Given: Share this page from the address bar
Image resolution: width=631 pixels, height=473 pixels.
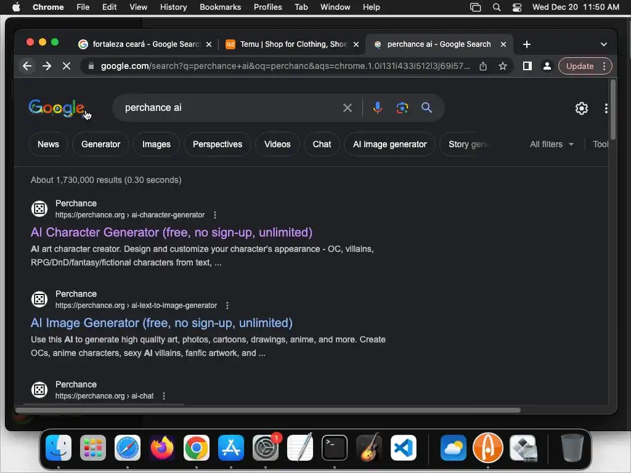Looking at the screenshot, I should [x=483, y=66].
